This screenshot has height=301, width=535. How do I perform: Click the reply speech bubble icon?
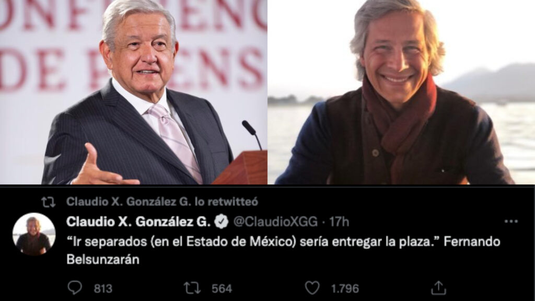coord(74,288)
